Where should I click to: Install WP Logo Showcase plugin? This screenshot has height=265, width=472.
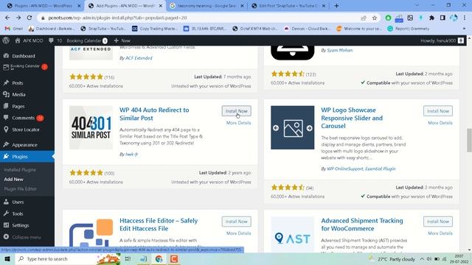coord(437,111)
